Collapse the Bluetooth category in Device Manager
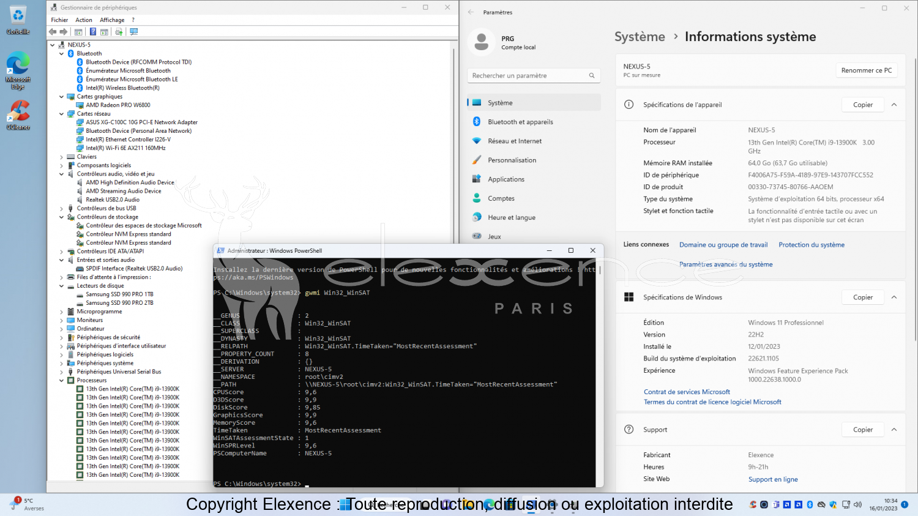The height and width of the screenshot is (516, 918). 62,54
